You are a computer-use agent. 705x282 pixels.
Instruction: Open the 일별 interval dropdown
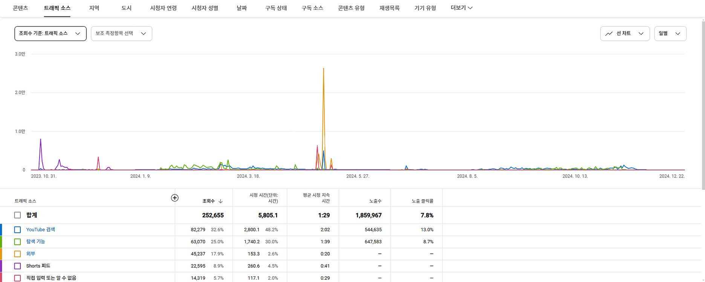pos(670,33)
